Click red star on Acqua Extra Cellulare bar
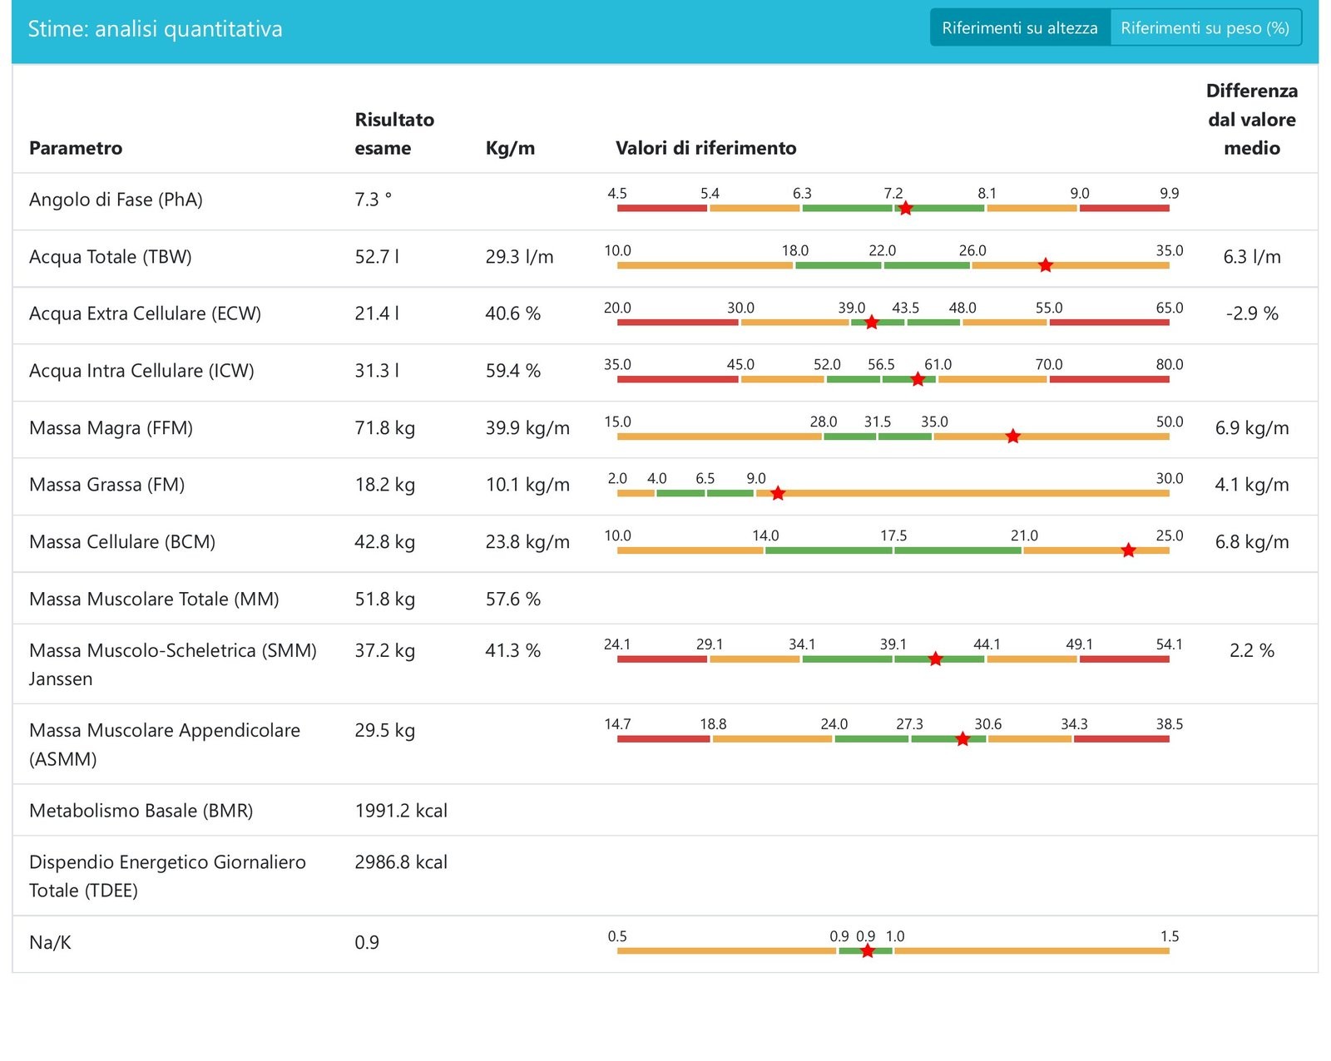Viewport: 1331px width, 1061px height. click(872, 323)
